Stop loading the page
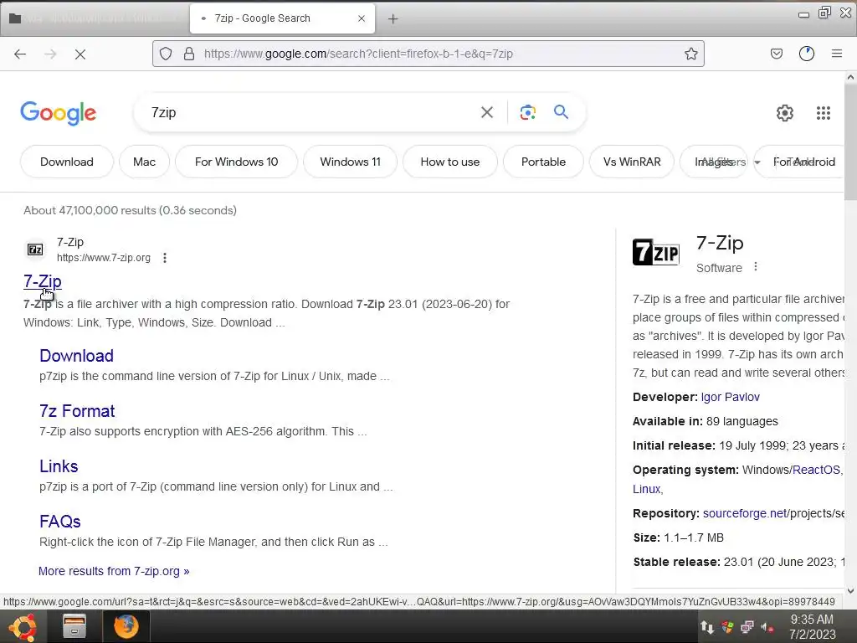 click(x=80, y=54)
